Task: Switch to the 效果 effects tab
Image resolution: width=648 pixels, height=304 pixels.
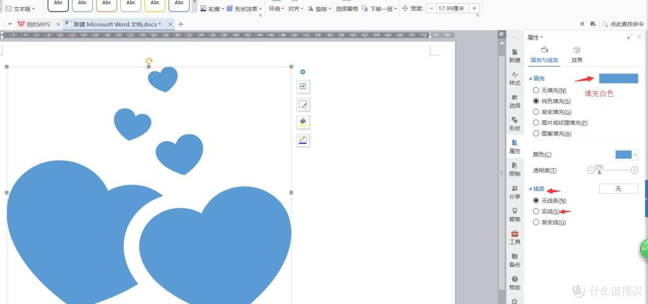Action: coord(577,55)
